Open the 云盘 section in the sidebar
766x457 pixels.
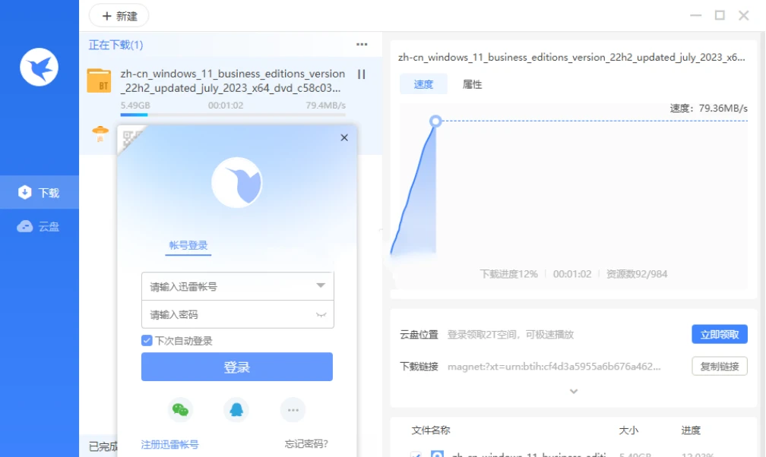[x=40, y=226]
